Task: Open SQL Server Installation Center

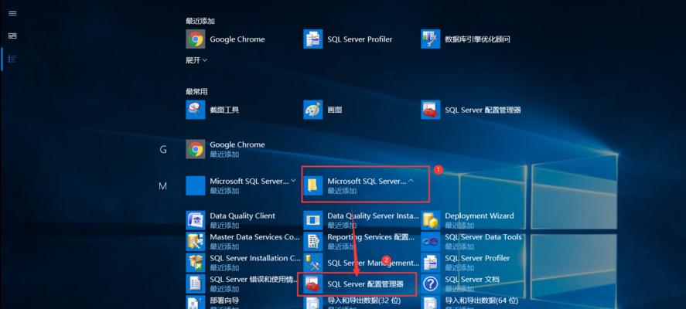Action: pos(244,262)
